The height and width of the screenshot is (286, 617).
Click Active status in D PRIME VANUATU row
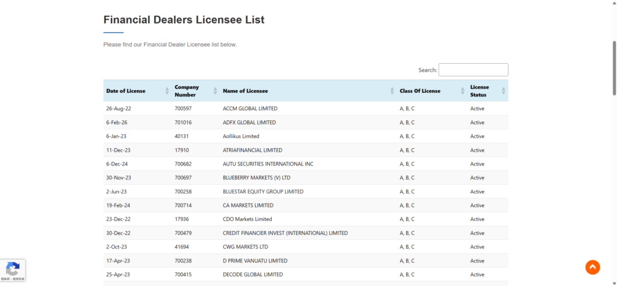(477, 261)
